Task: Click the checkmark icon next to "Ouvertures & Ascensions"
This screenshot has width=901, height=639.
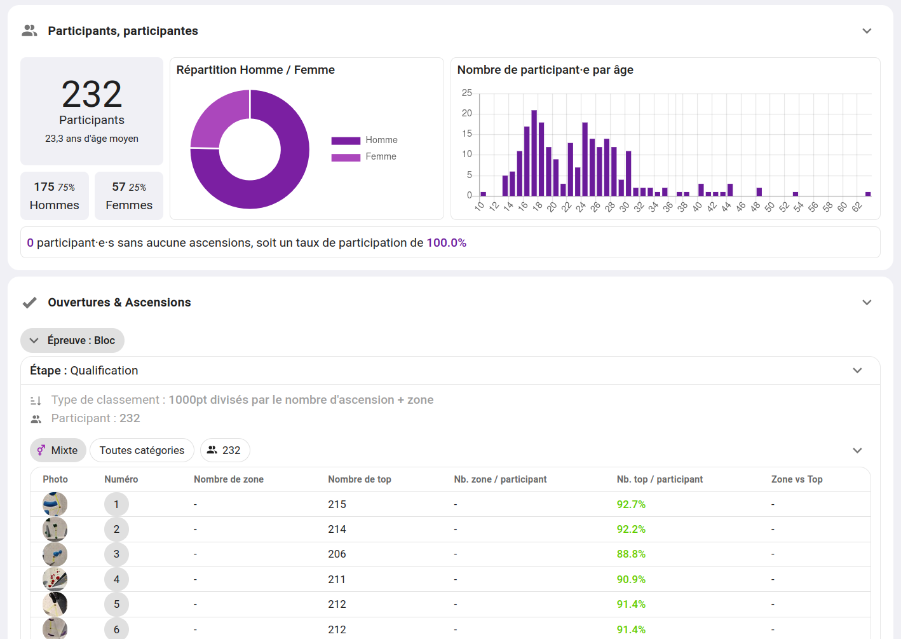Action: click(29, 302)
